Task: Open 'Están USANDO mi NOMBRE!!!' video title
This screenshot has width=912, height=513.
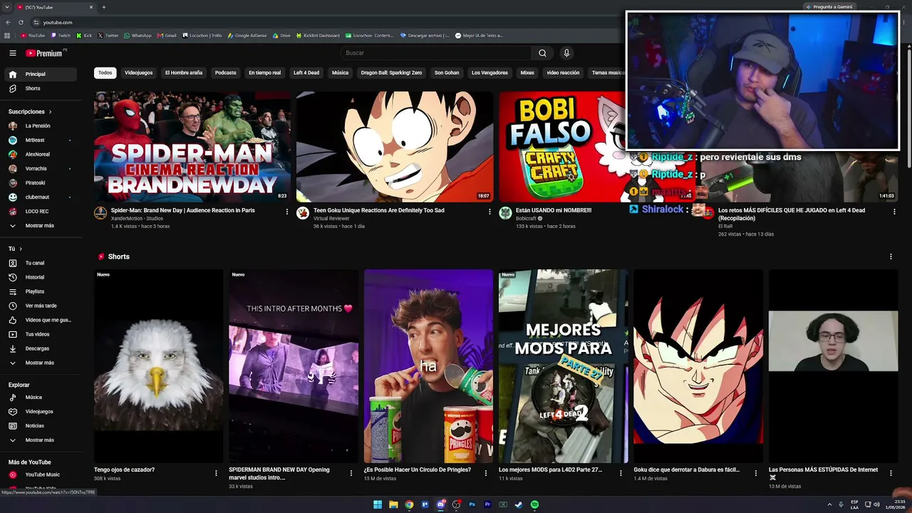Action: pyautogui.click(x=554, y=211)
